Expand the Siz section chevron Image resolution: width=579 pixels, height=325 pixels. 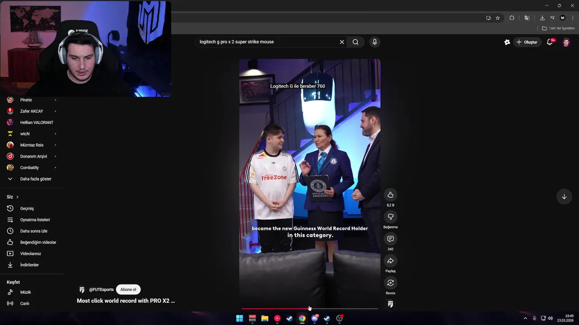coord(17,197)
